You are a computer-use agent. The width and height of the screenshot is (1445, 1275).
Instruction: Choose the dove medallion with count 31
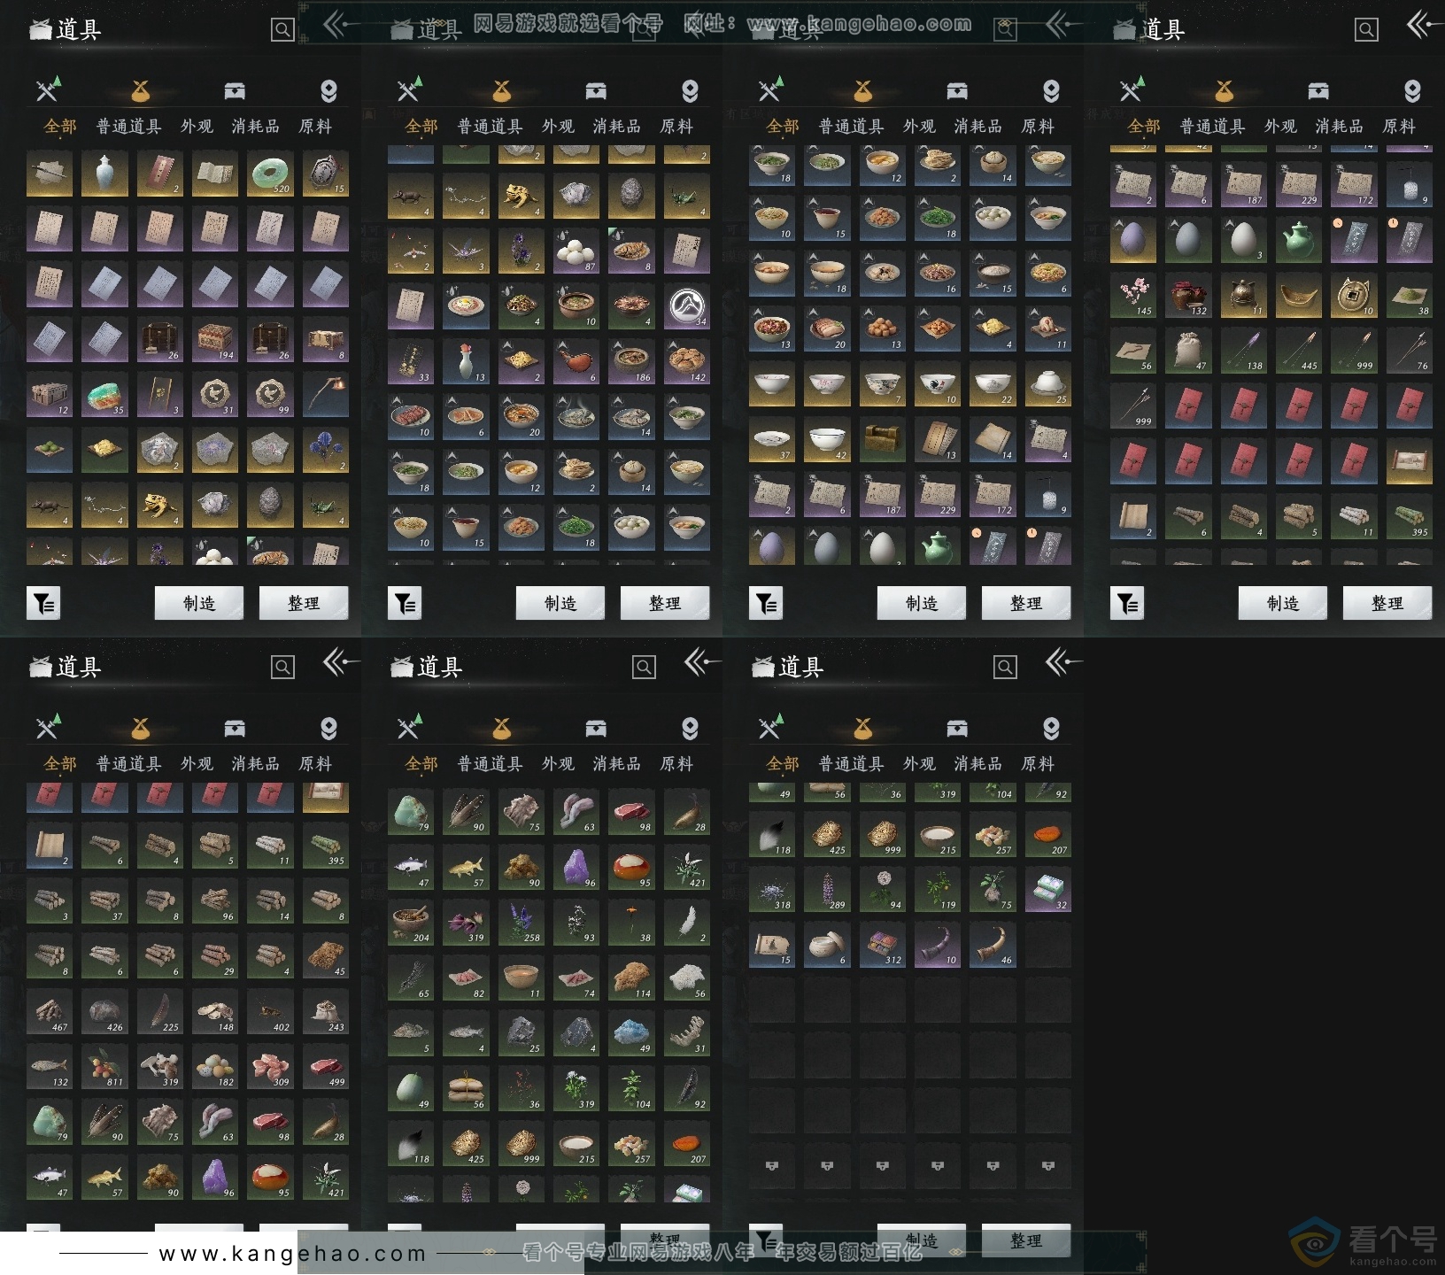click(215, 395)
